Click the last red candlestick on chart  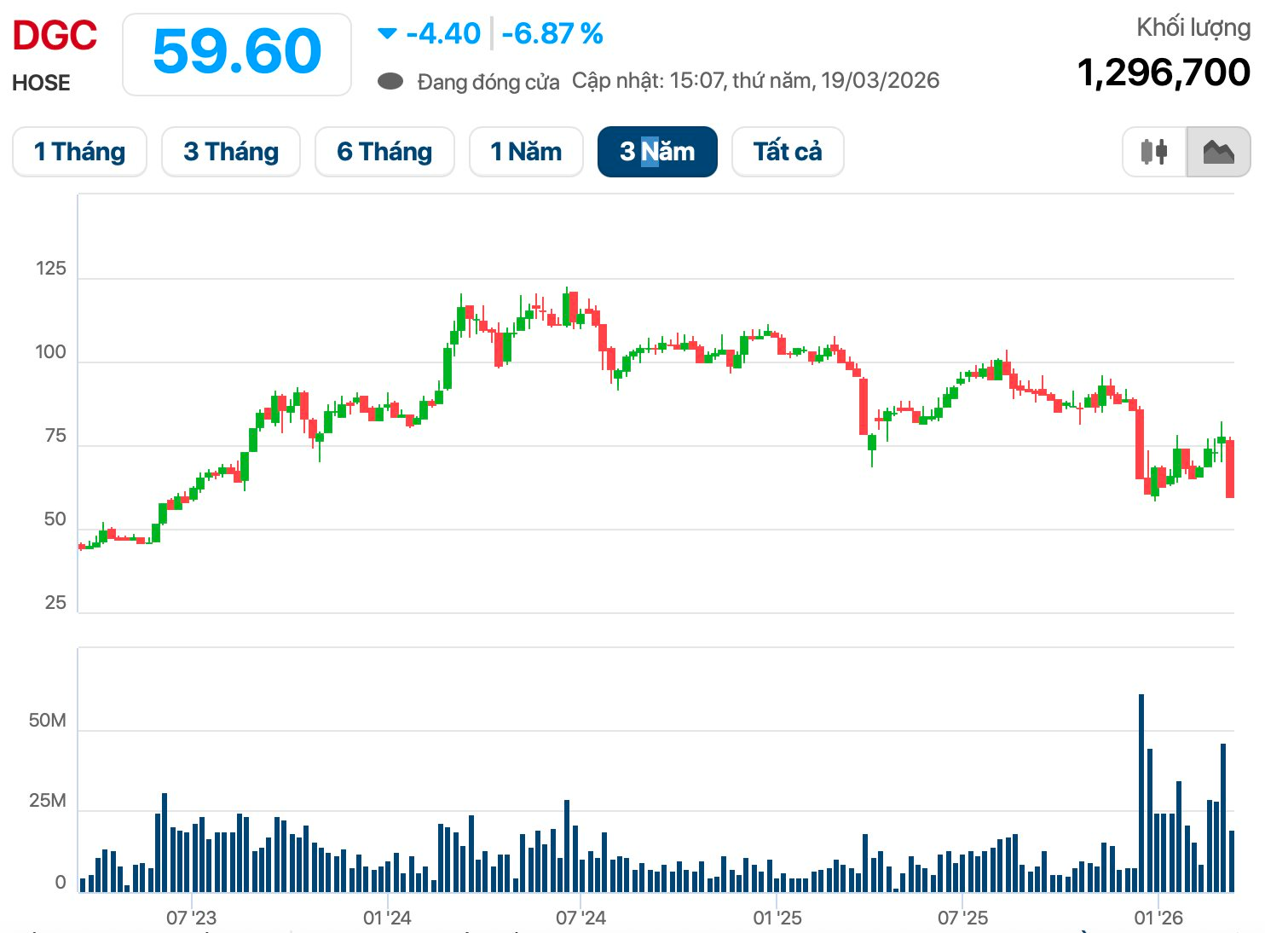coord(1230,468)
